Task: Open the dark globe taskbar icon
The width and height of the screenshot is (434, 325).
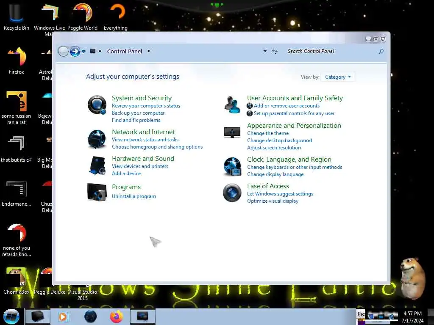Action: pyautogui.click(x=91, y=317)
